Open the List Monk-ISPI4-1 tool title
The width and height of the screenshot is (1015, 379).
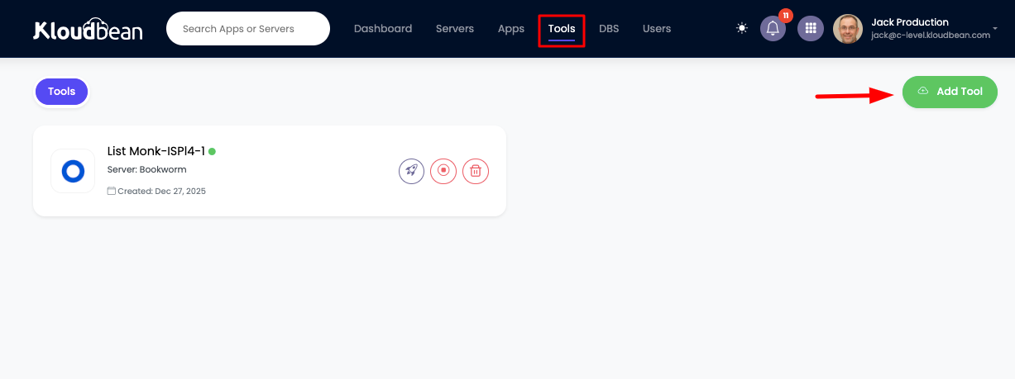[x=156, y=151]
